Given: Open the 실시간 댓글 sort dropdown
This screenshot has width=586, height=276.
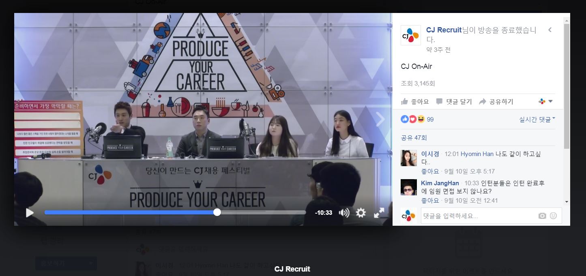Looking at the screenshot, I should tap(537, 119).
